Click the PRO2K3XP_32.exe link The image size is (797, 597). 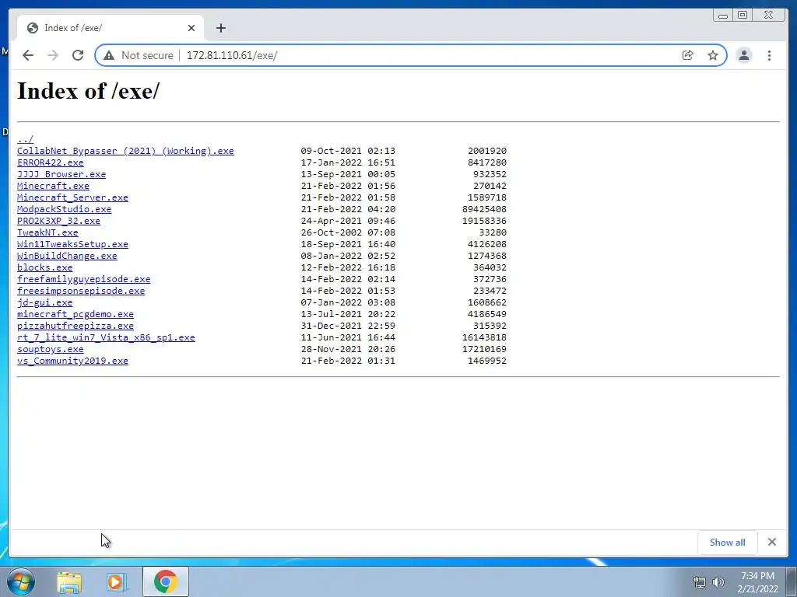tap(58, 221)
